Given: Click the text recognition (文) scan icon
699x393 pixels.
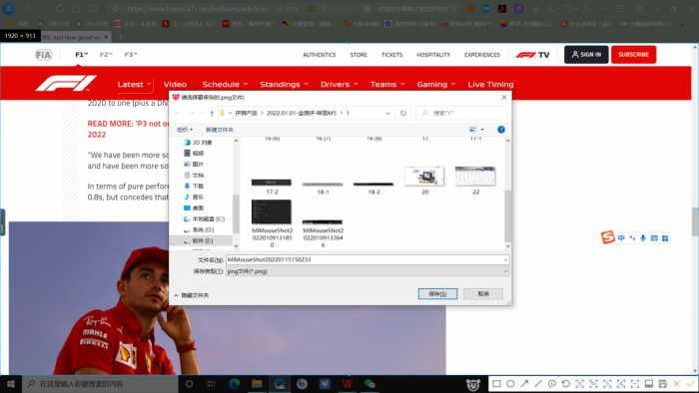Looking at the screenshot, I should [579, 384].
